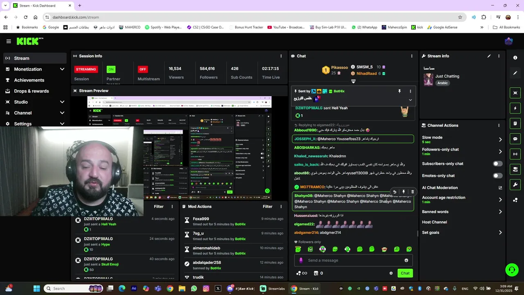Click the document icon in the right rail
Screen dimensions: 524x295
pos(515,124)
